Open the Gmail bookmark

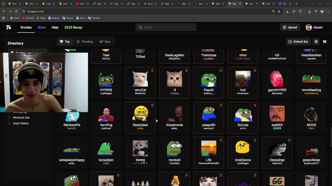click(15, 18)
